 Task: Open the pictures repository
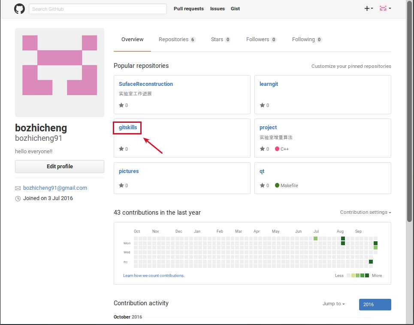pos(129,171)
